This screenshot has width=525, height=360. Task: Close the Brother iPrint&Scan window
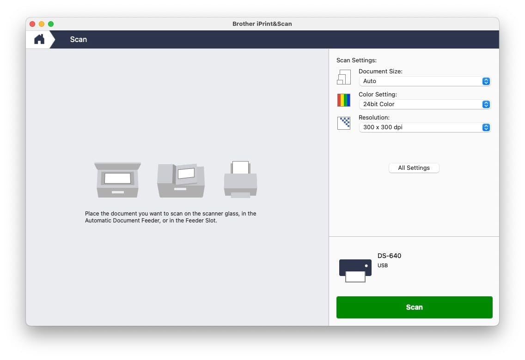32,24
